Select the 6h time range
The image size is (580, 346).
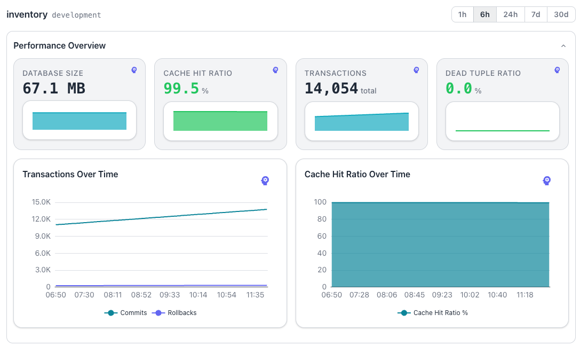pos(485,14)
